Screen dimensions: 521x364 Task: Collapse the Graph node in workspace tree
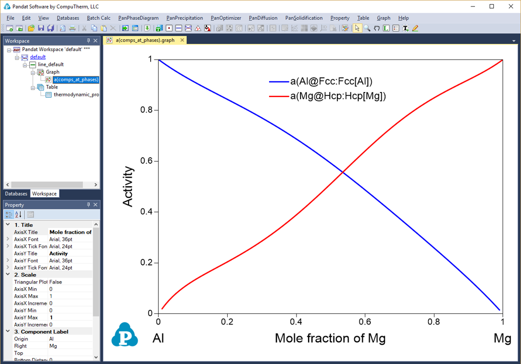pos(33,72)
